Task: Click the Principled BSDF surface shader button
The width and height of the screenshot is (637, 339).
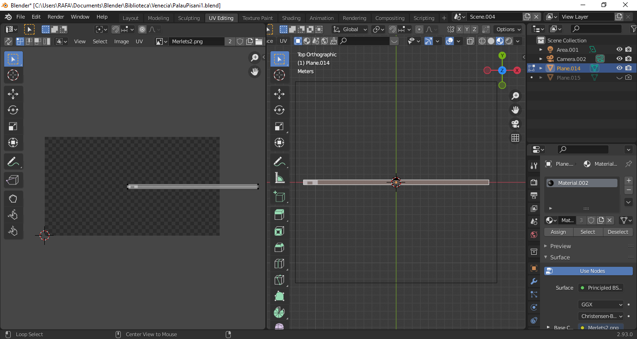Action: coord(601,288)
